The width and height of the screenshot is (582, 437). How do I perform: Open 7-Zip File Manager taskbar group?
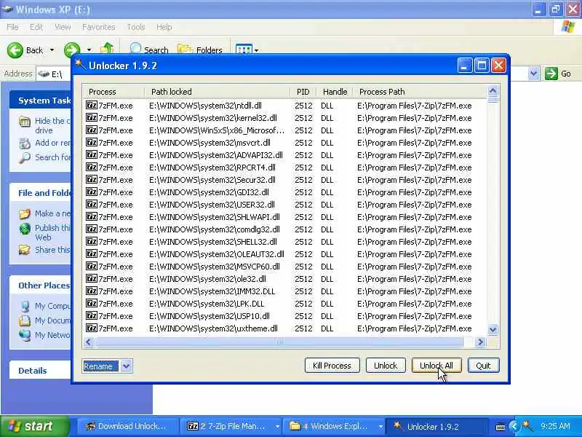point(231,426)
